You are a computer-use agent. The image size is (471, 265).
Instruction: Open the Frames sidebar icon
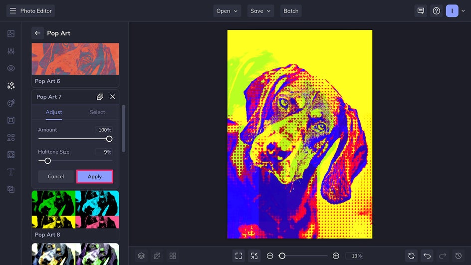pos(11,120)
